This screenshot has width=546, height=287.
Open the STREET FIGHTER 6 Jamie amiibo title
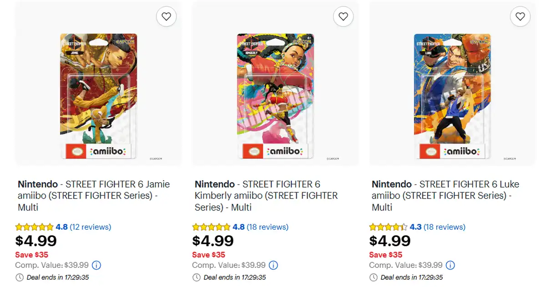click(94, 196)
